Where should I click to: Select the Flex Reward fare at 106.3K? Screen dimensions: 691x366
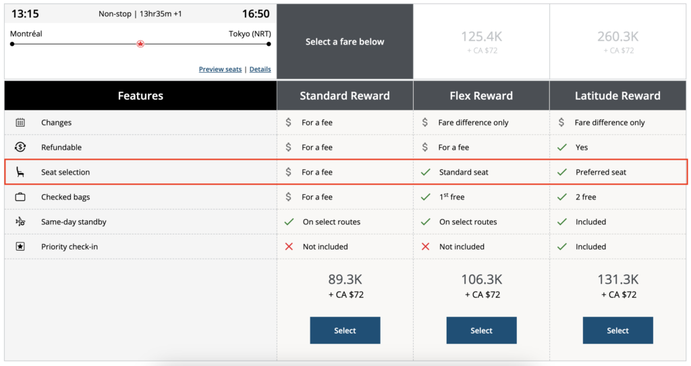[x=481, y=330]
